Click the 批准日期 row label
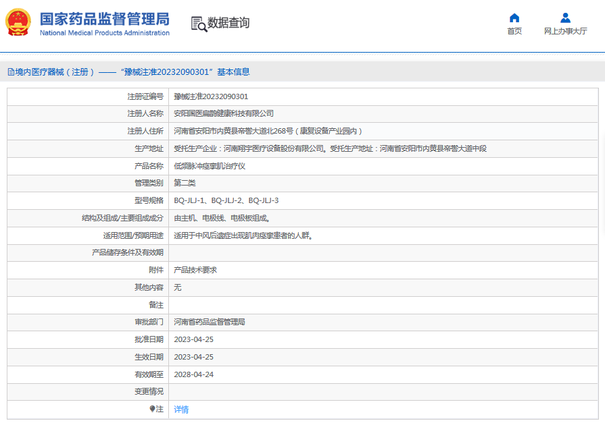The height and width of the screenshot is (423, 605). point(149,339)
